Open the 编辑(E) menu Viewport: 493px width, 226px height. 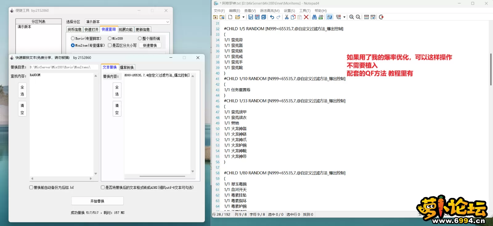coord(234,11)
